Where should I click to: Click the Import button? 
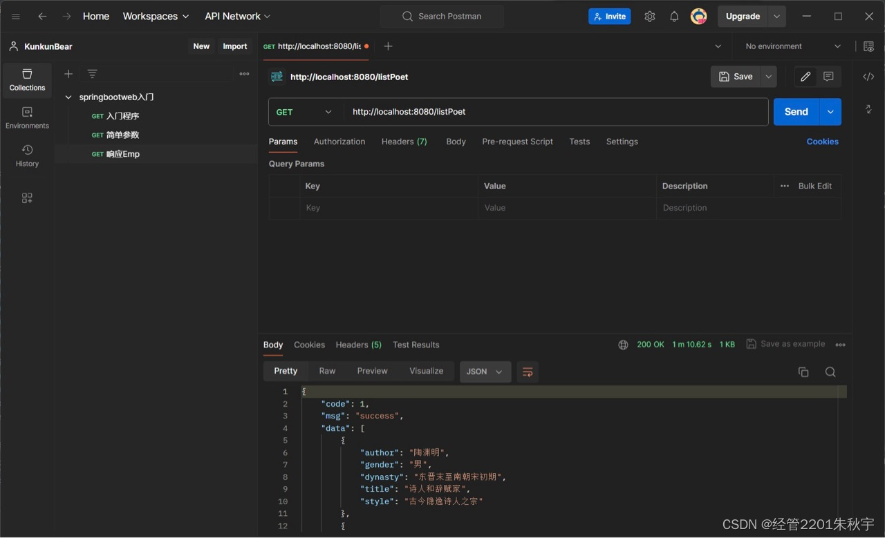(235, 46)
